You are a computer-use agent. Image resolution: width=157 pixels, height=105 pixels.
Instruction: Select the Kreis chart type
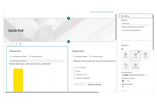tap(126, 66)
